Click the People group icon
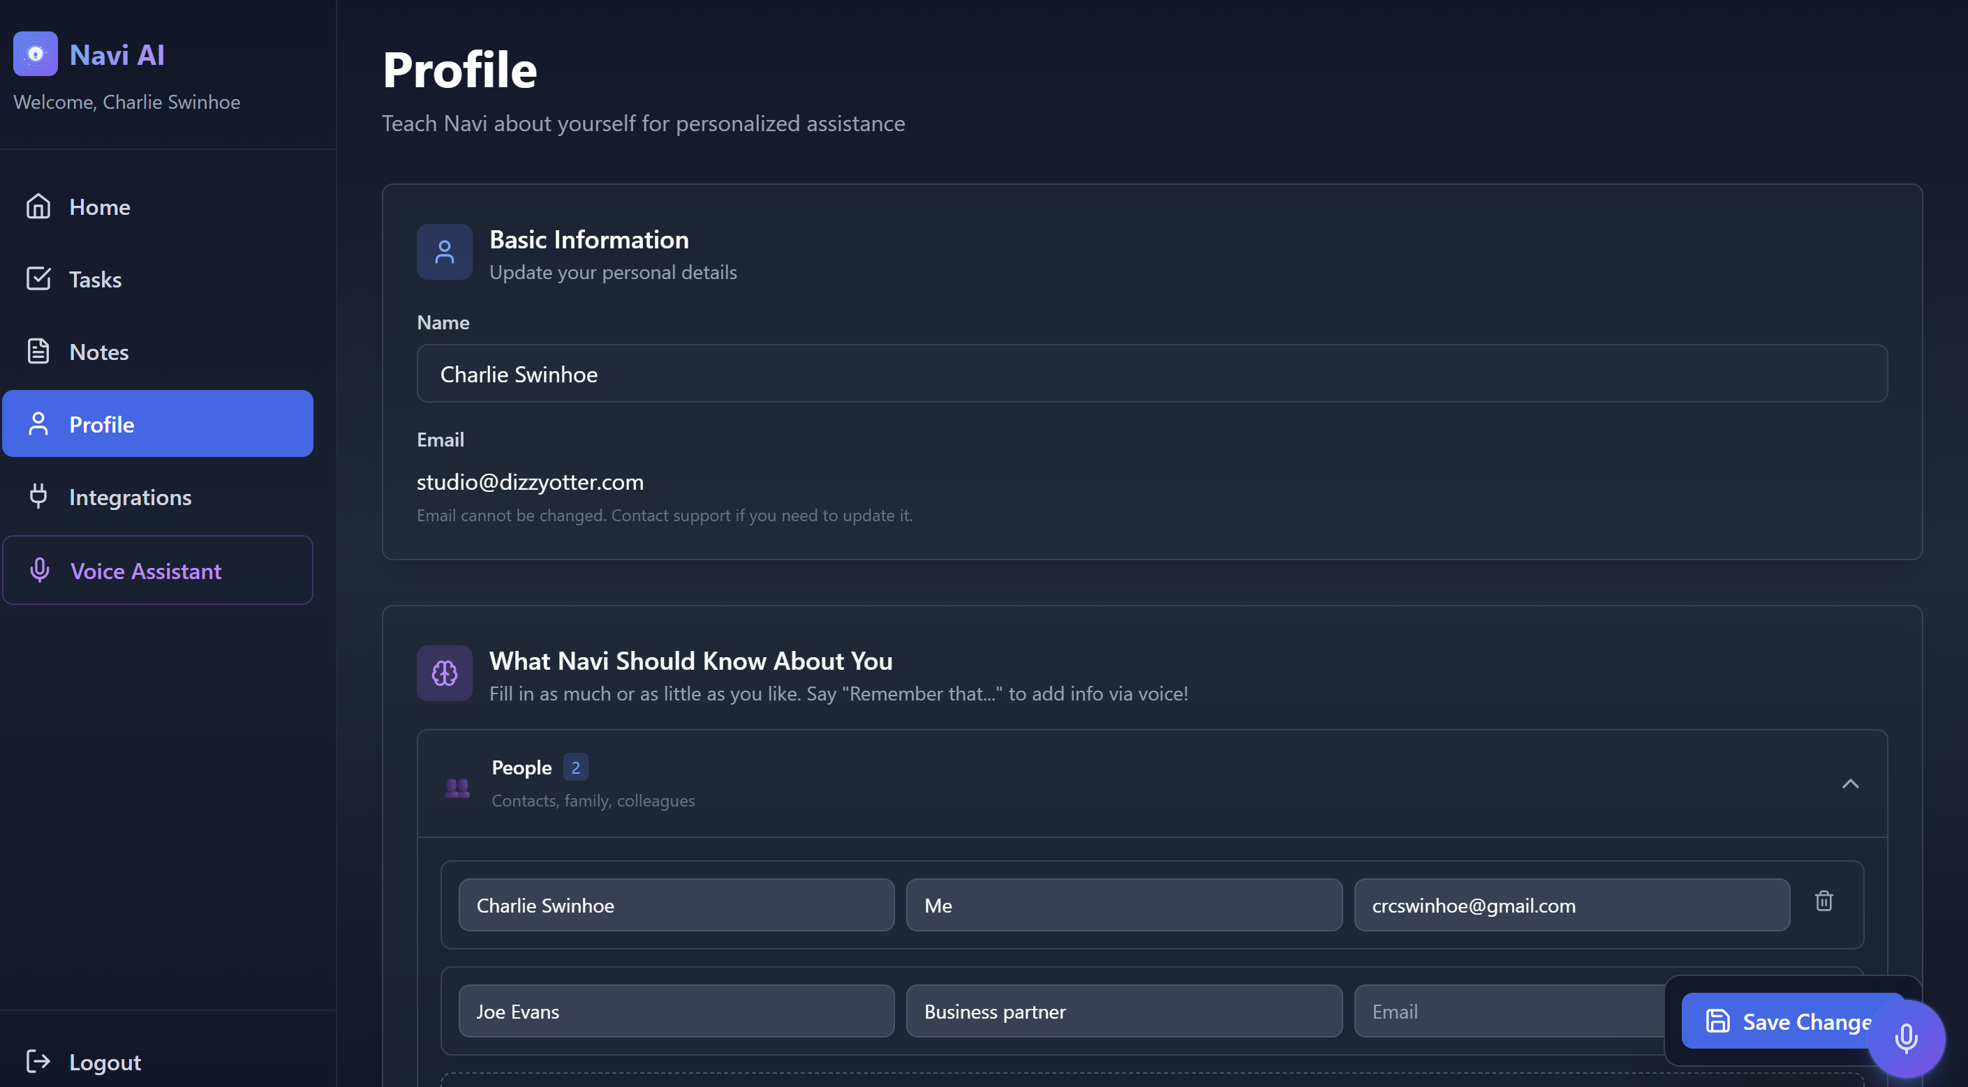1968x1087 pixels. [x=457, y=786]
